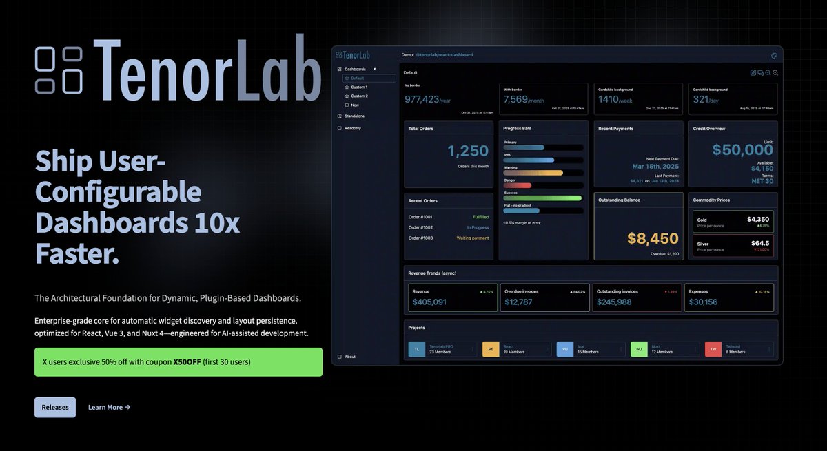Open the Custom 1 dashboard
This screenshot has height=451, width=827.
359,87
